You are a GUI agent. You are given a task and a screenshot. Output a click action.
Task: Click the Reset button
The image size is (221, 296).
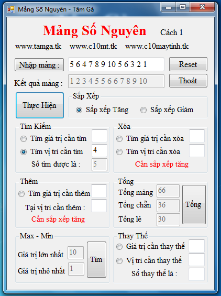pos(188,64)
